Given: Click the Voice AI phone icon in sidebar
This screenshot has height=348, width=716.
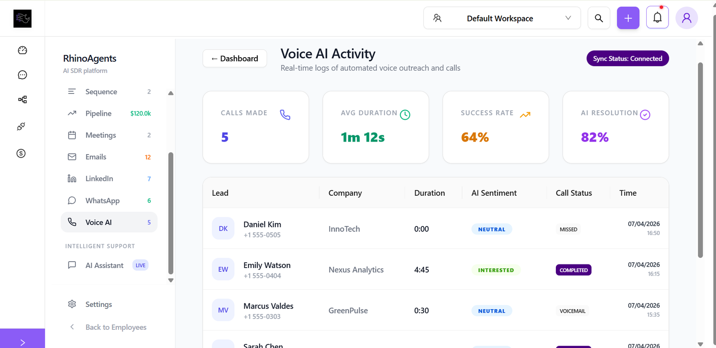Looking at the screenshot, I should coord(72,222).
